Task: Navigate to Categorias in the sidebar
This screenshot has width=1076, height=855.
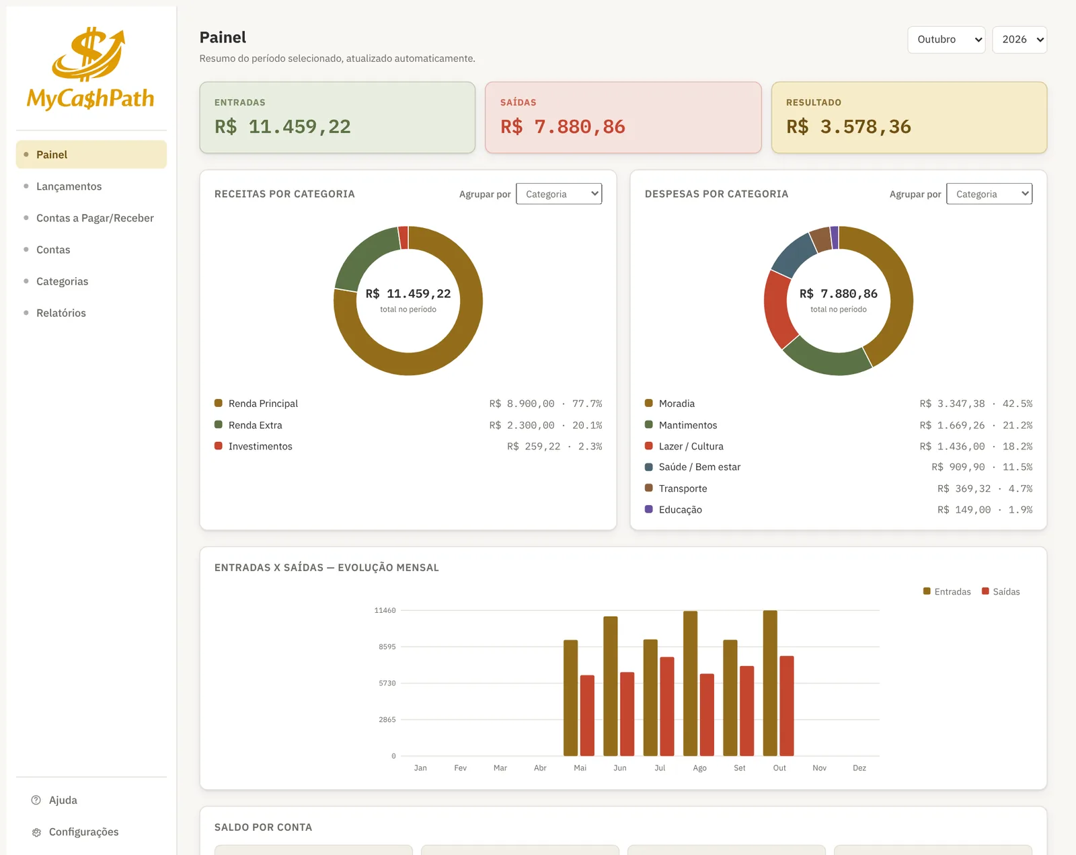Action: (x=91, y=281)
